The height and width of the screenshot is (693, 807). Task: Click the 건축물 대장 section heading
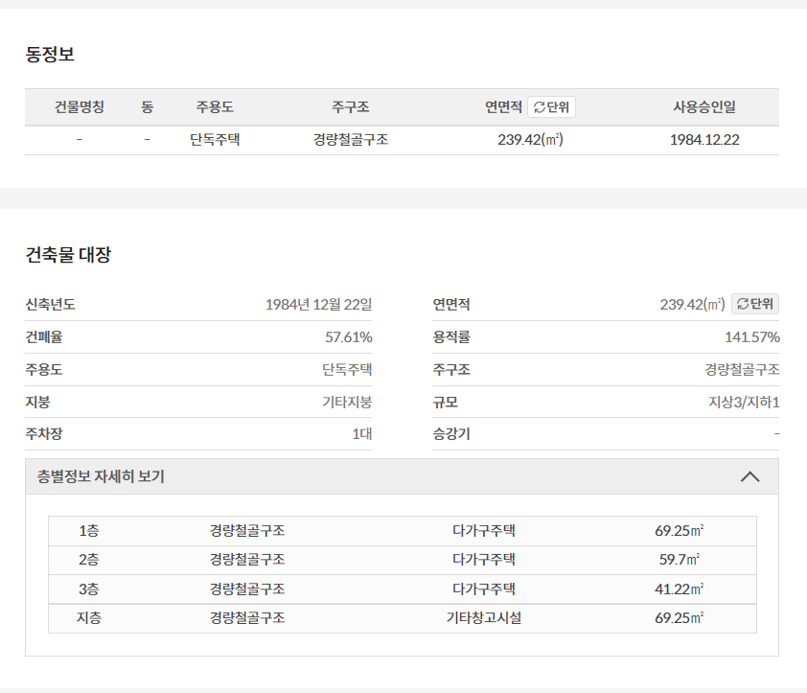tap(68, 254)
